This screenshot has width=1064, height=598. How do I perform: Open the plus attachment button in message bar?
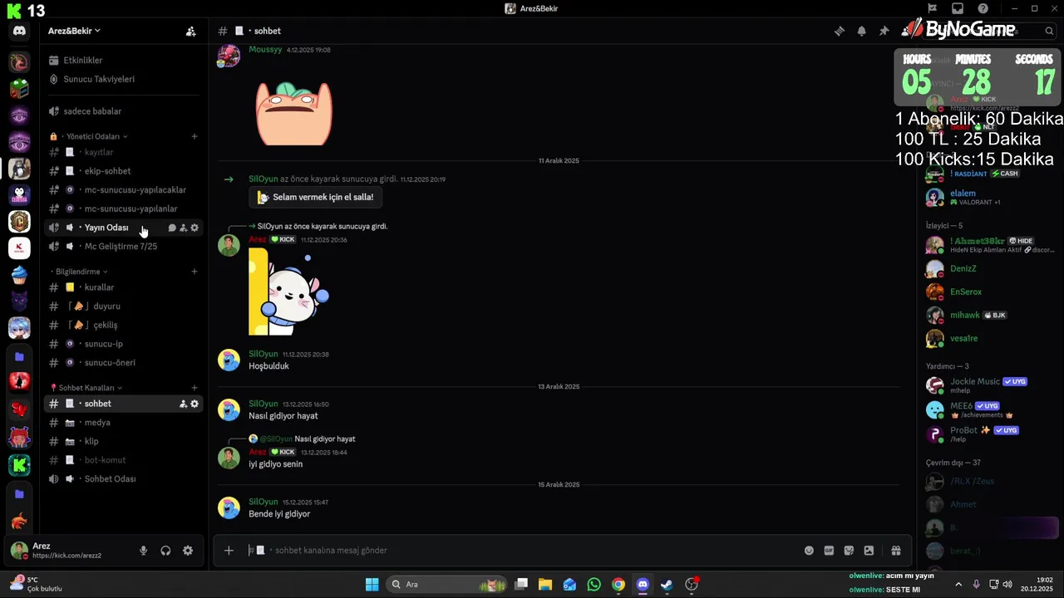click(x=229, y=551)
